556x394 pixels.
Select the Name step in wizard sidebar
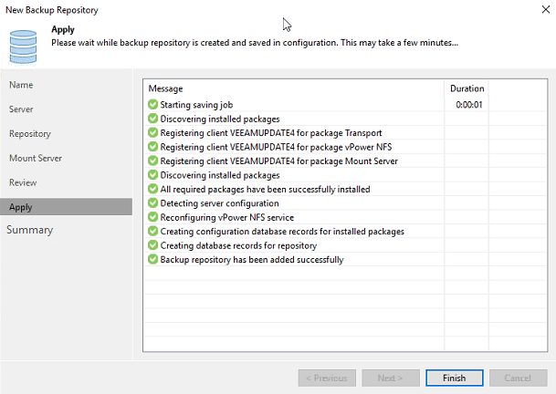[21, 85]
